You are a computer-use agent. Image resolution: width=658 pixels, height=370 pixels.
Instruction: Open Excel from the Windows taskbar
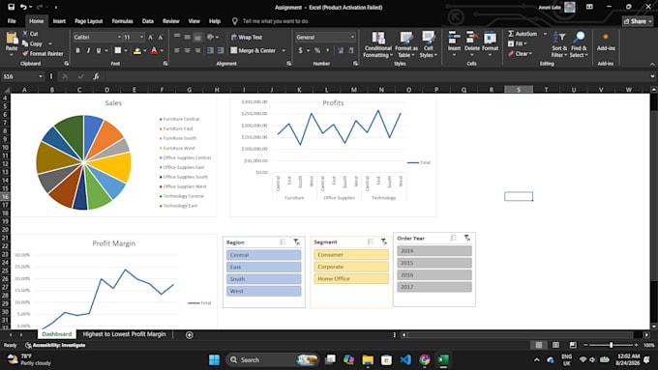tap(443, 359)
